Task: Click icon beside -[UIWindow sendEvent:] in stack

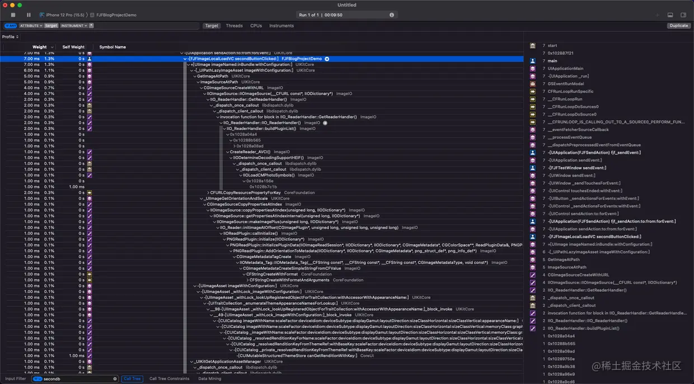Action: pos(533,175)
